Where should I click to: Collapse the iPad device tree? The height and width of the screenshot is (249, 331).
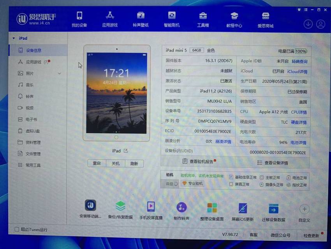pyautogui.click(x=14, y=38)
